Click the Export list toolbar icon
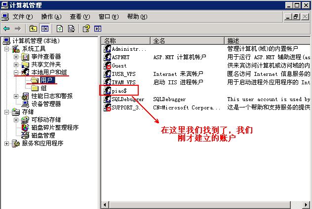Image resolution: width=312 pixels, height=209 pixels. (x=71, y=29)
